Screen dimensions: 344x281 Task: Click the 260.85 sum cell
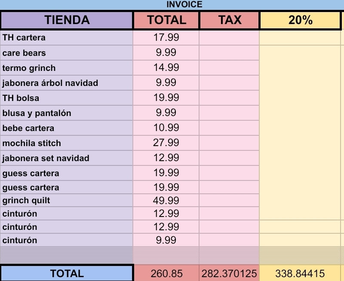[166, 273]
